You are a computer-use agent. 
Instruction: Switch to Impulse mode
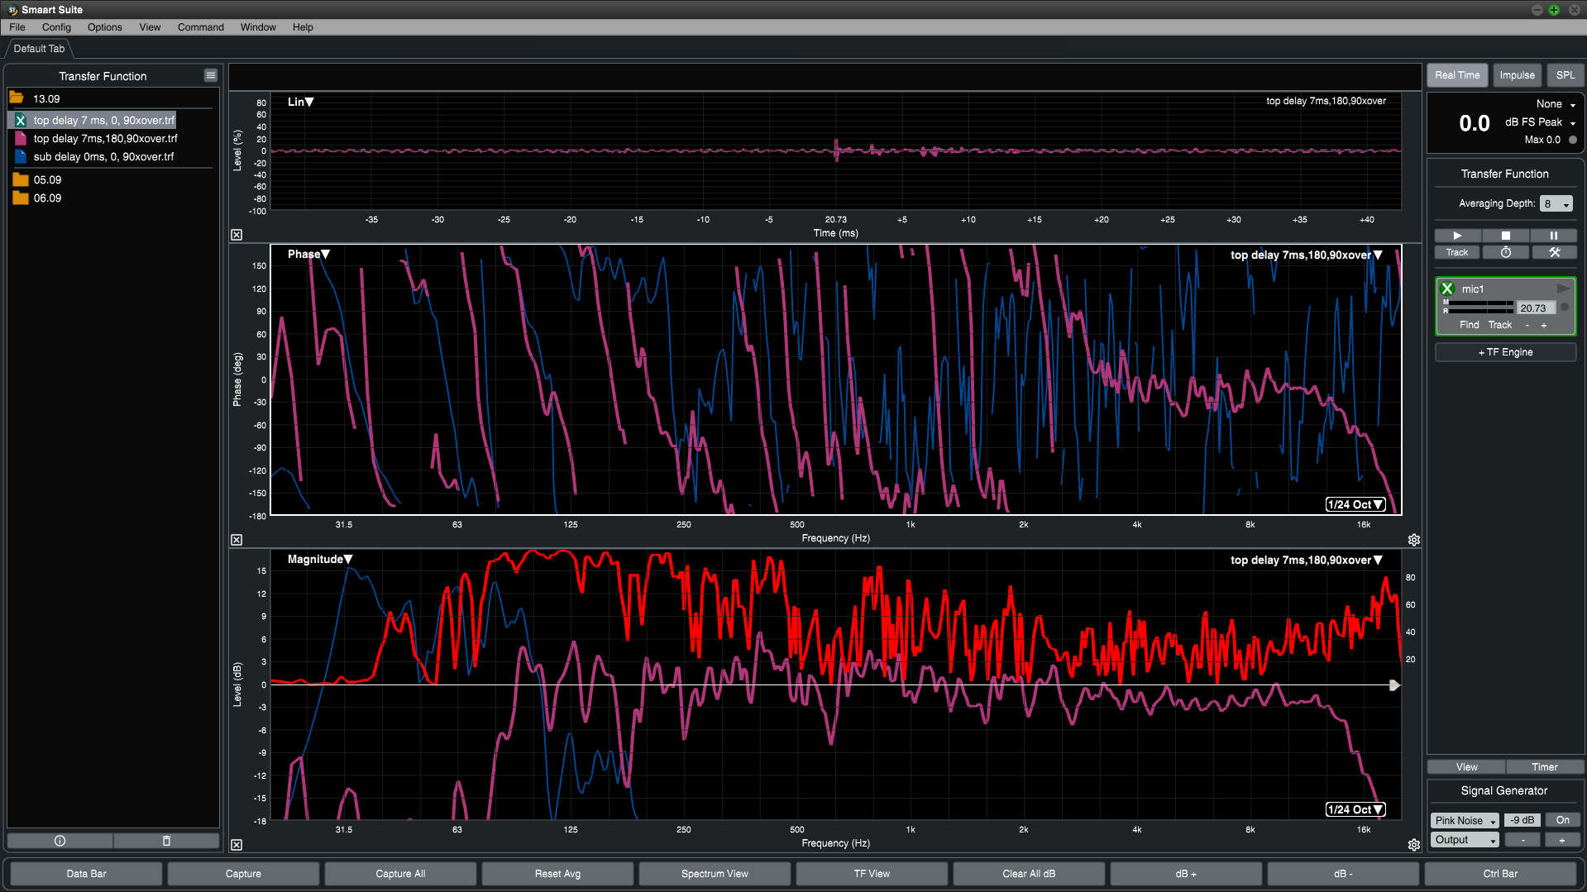(x=1517, y=75)
